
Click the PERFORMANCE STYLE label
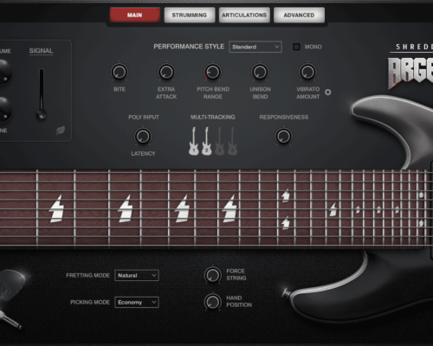[189, 47]
